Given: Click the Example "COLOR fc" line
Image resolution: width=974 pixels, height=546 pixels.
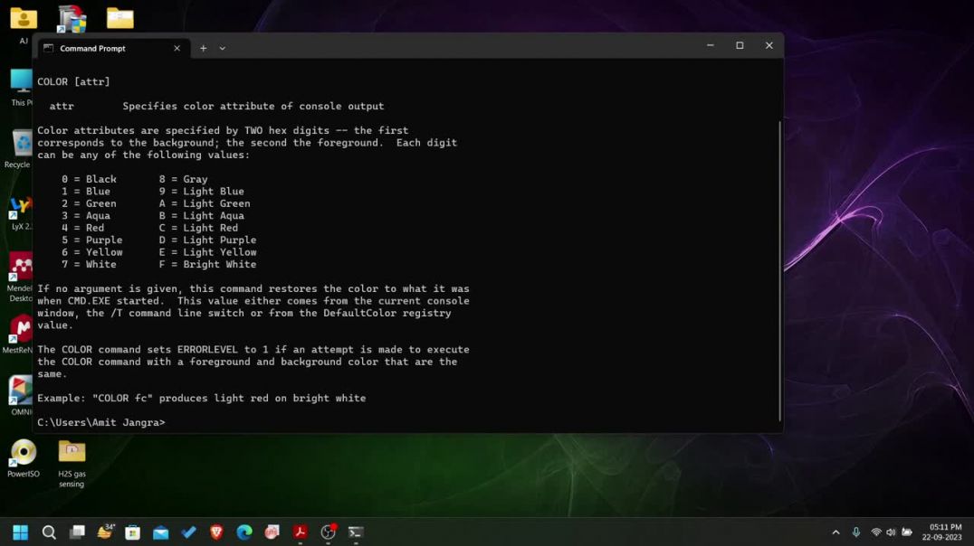Looking at the screenshot, I should tap(201, 399).
